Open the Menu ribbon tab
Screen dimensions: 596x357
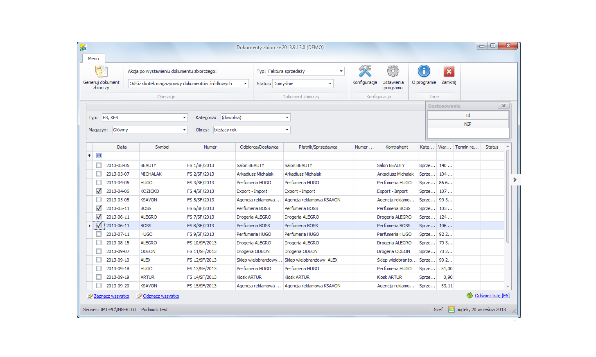click(93, 59)
